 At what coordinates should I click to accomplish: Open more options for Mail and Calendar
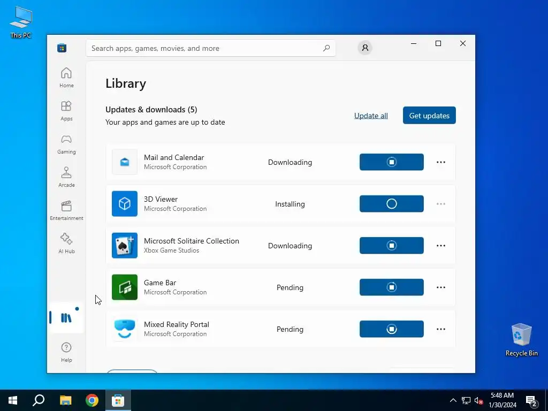click(x=441, y=162)
